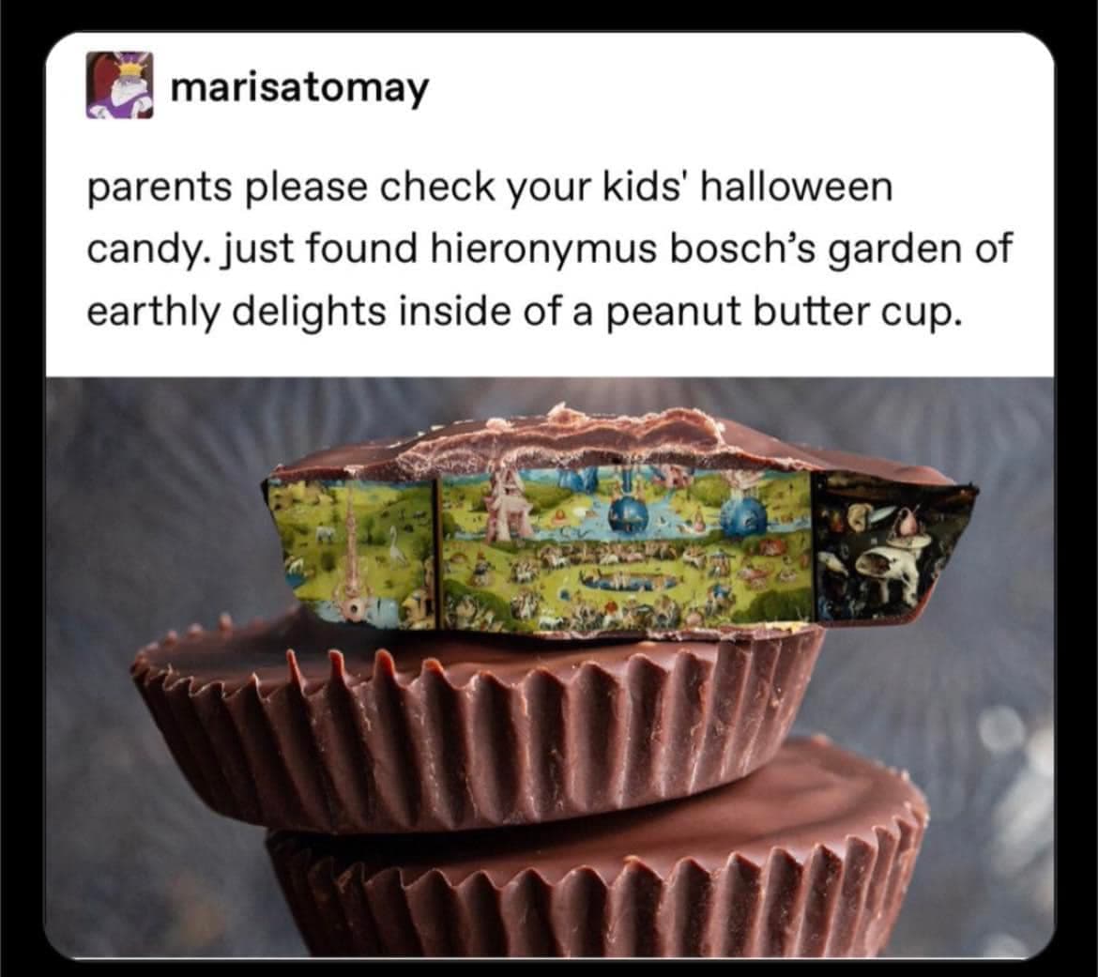Viewport: 1098px width, 977px height.
Task: Click the white bird in the left panel
Action: pos(396,545)
